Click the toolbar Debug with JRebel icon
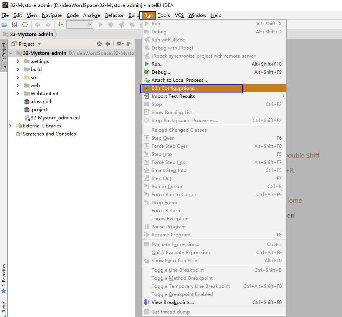Viewport: 342px width, 317px height. tap(132, 25)
